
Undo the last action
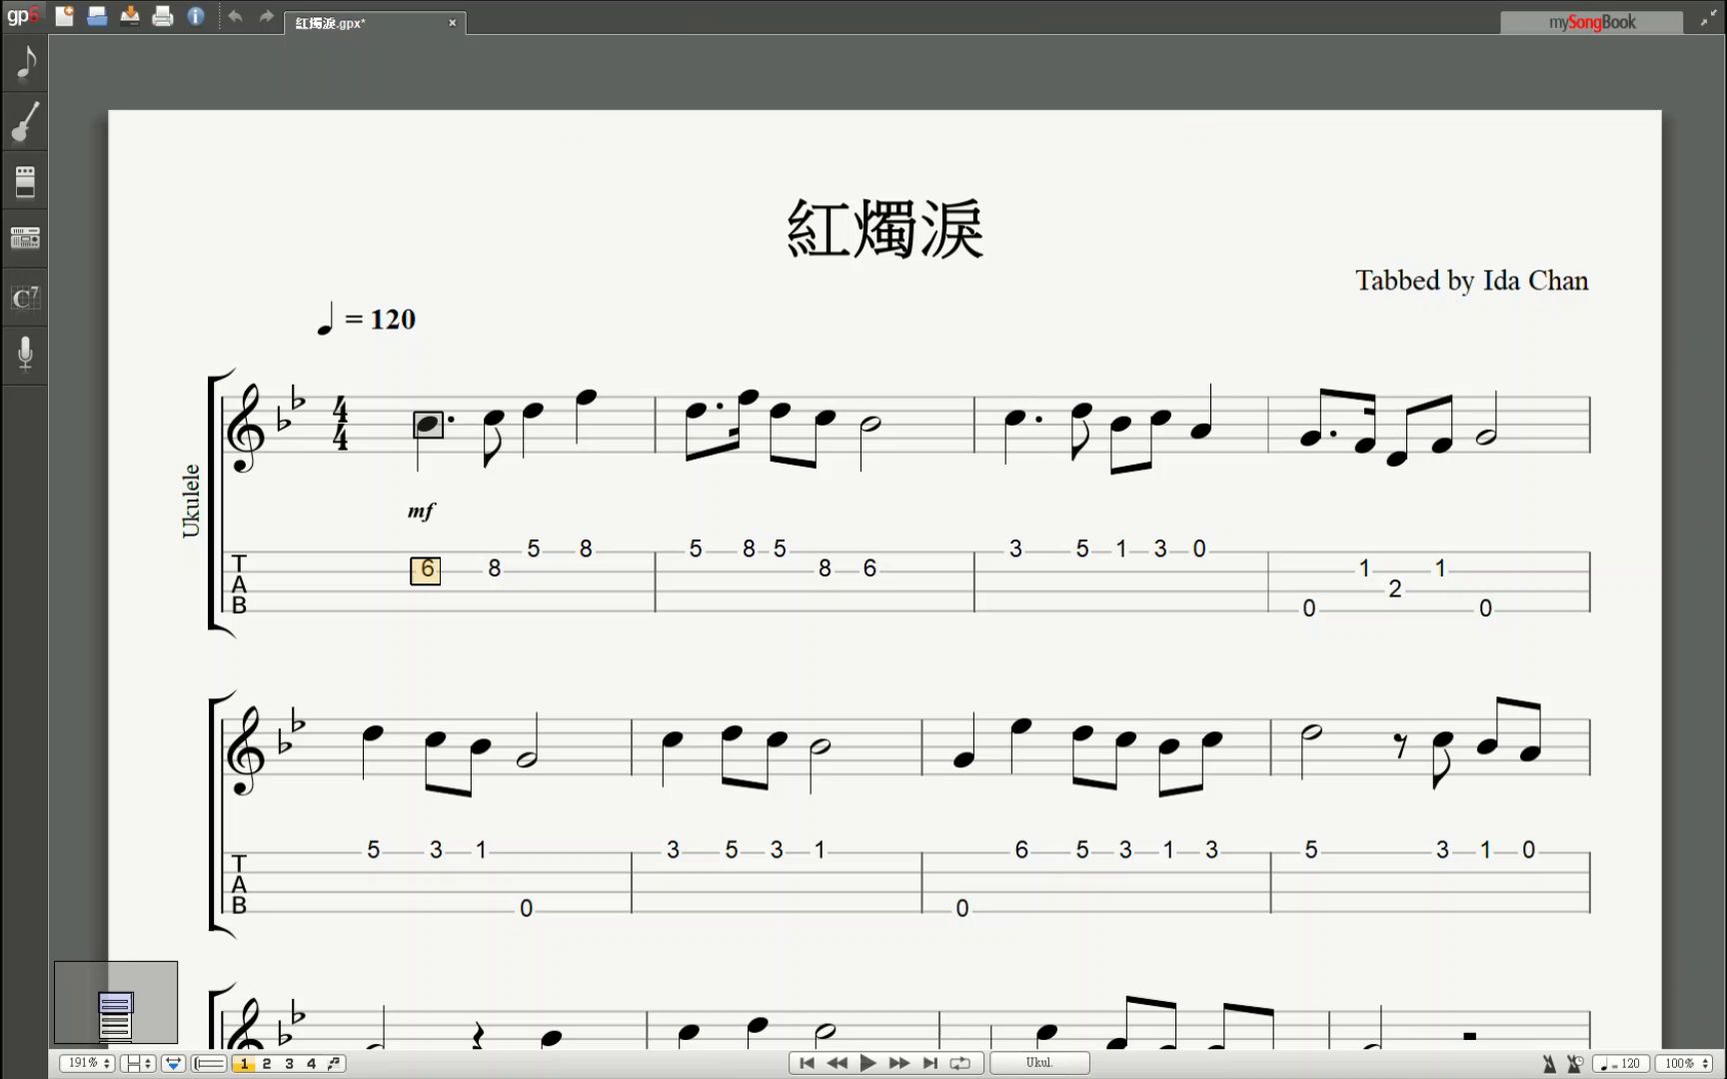pyautogui.click(x=235, y=16)
